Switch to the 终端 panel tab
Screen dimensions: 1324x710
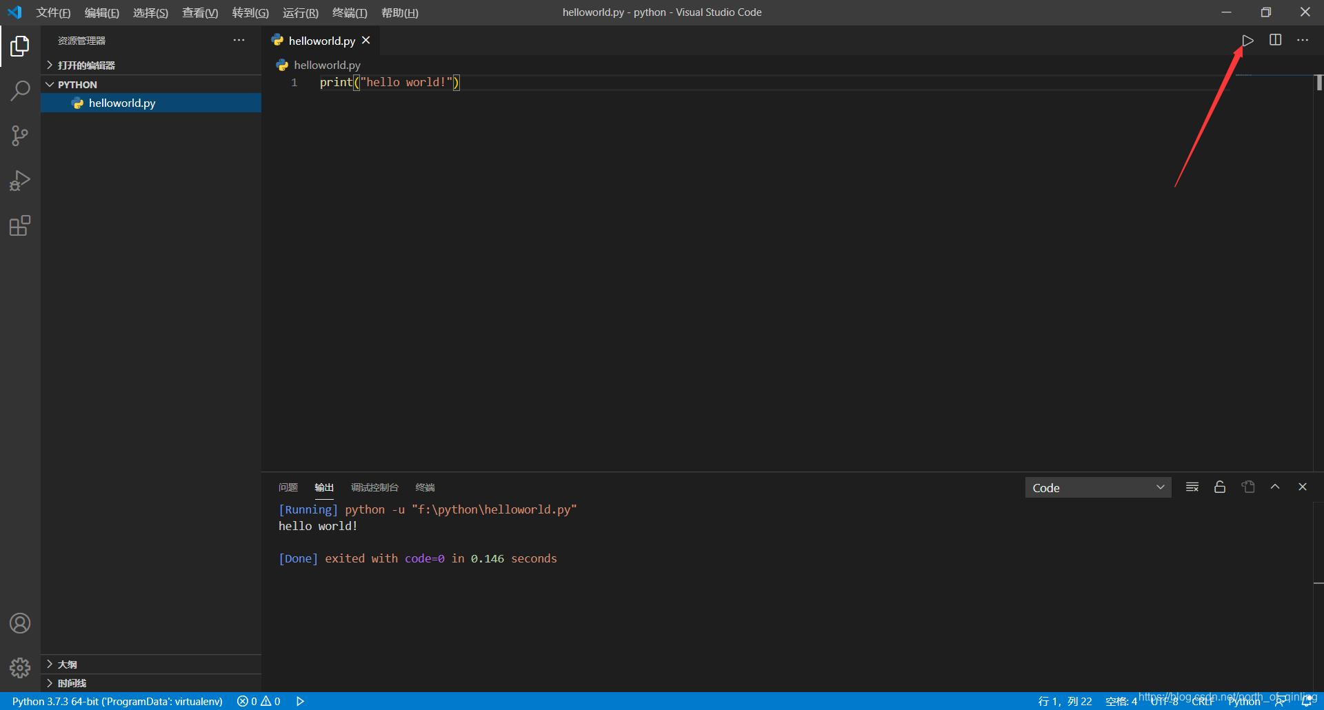425,487
